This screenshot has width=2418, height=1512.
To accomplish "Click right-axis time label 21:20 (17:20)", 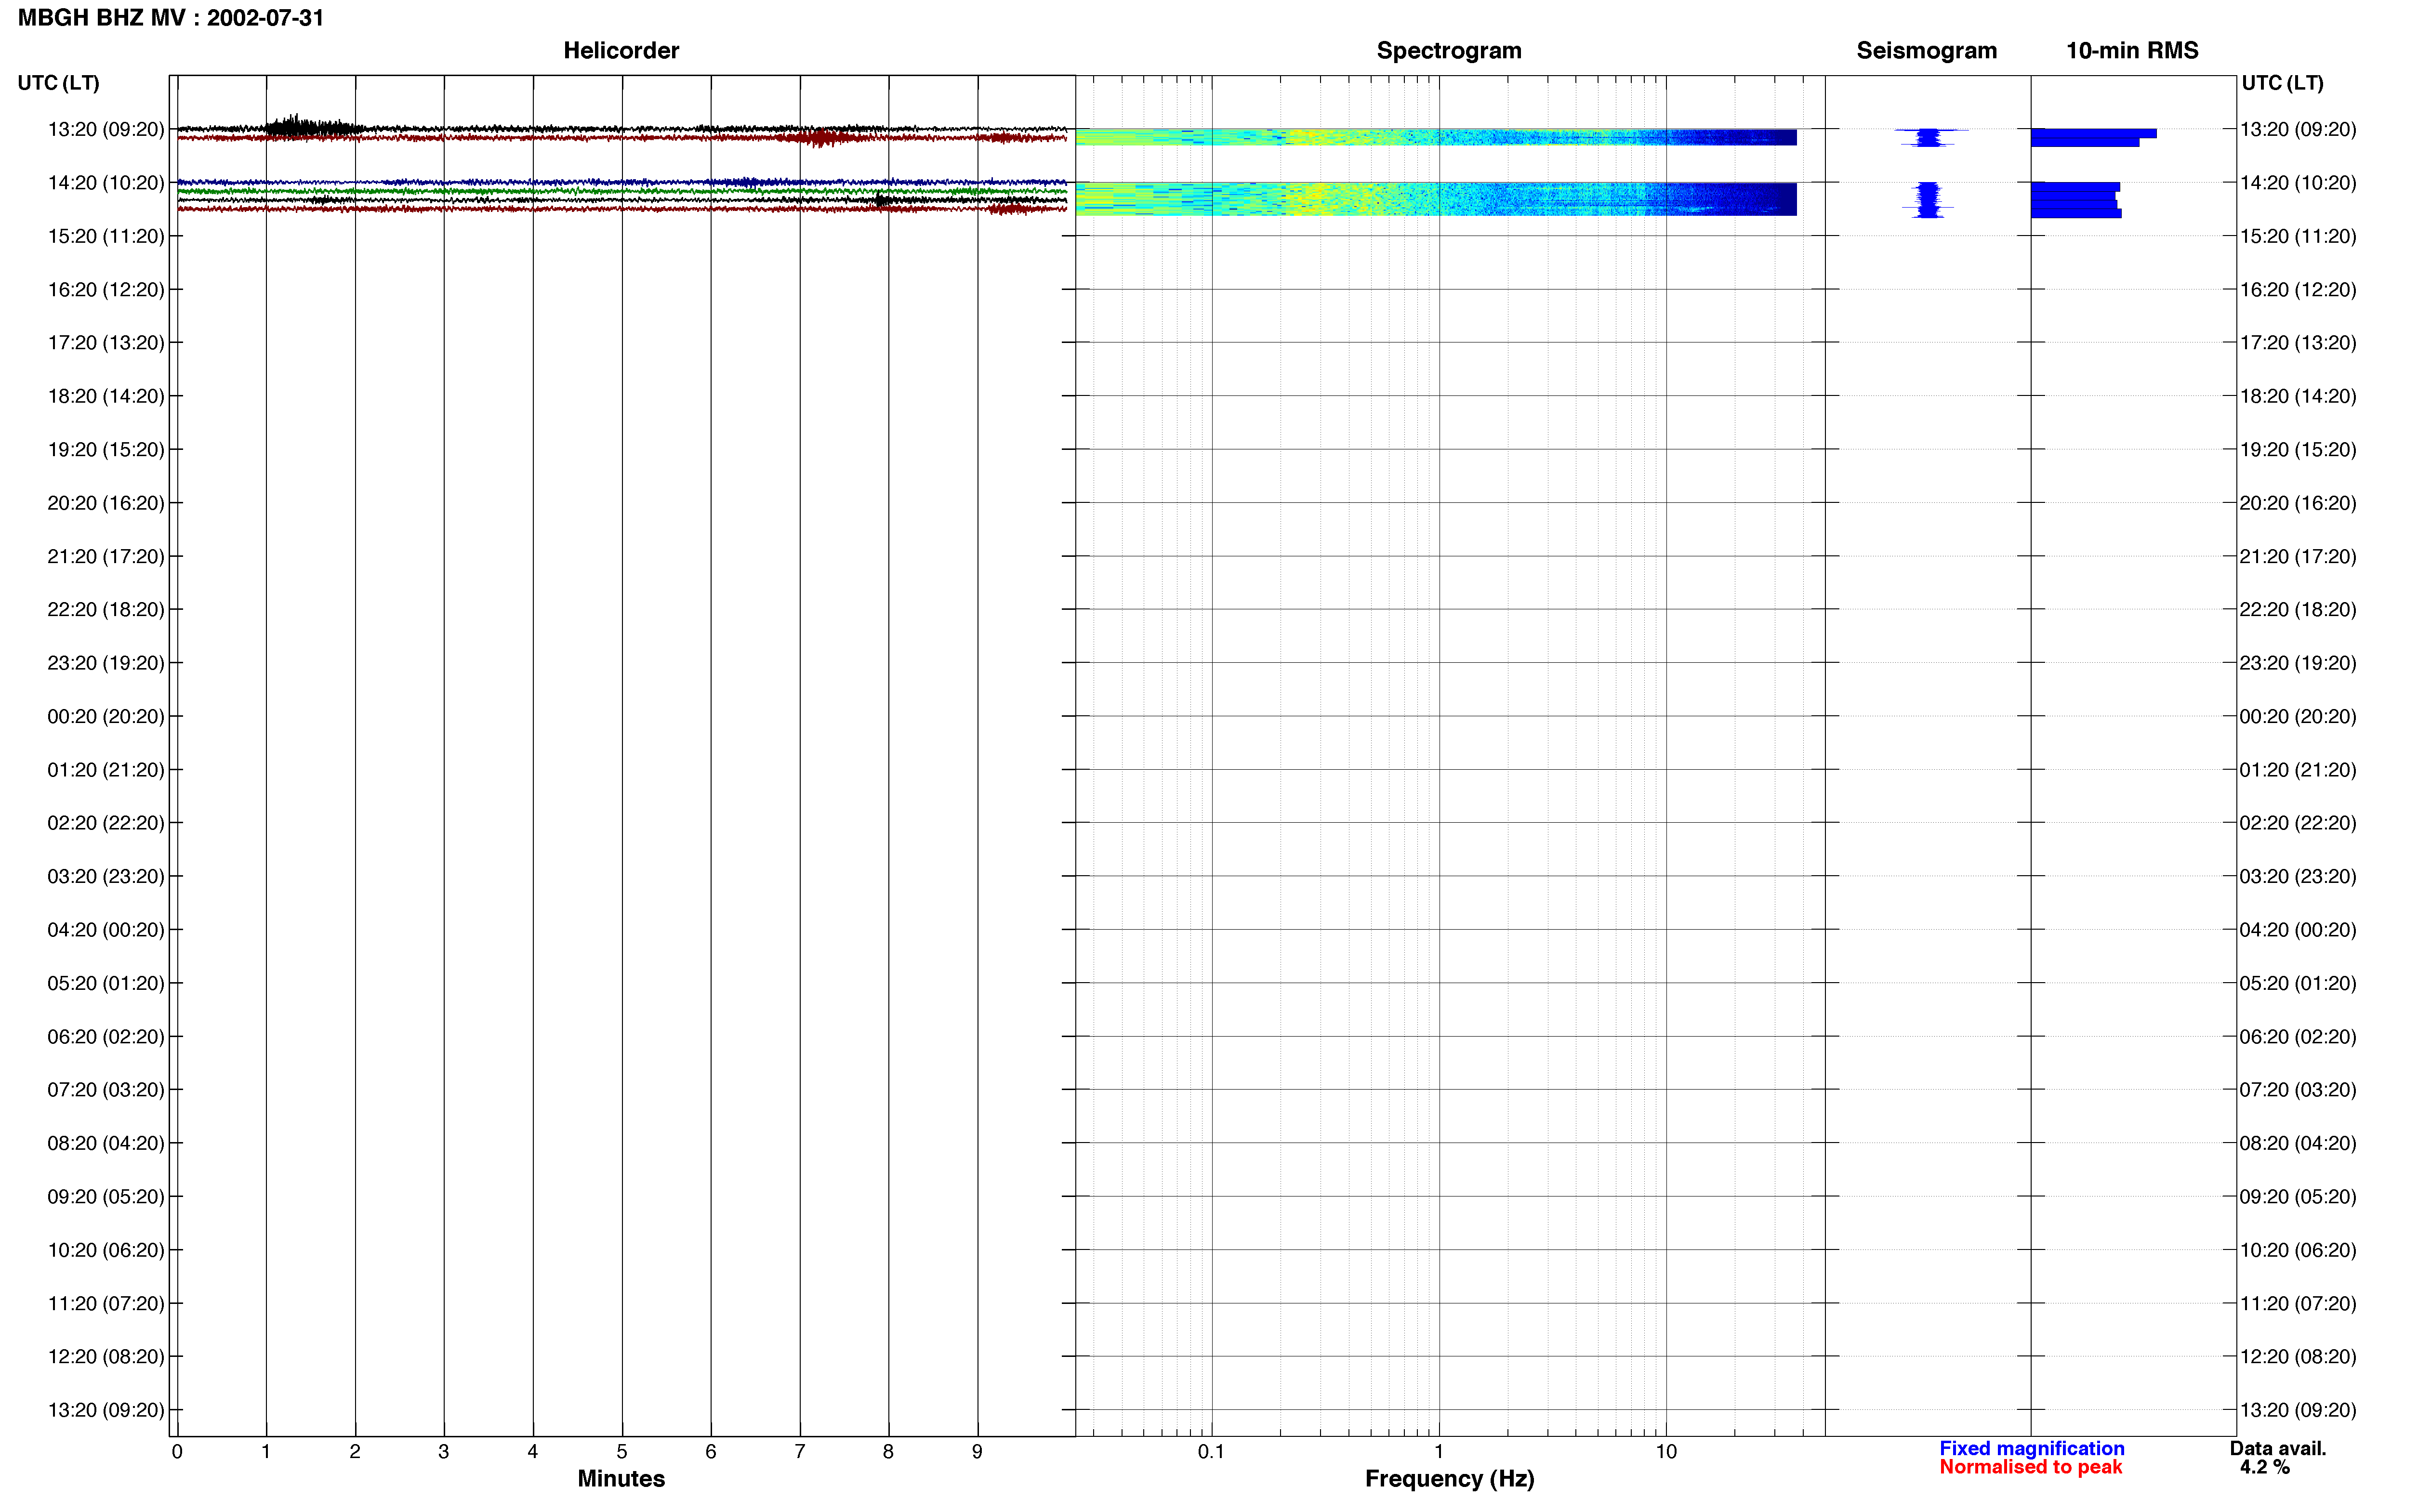I will click(2298, 556).
